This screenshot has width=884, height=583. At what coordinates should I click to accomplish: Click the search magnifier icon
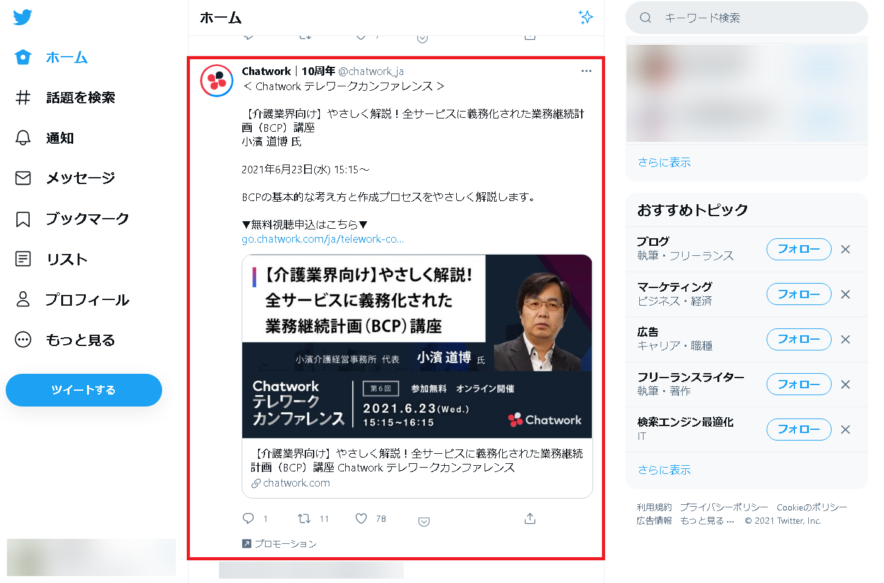645,18
